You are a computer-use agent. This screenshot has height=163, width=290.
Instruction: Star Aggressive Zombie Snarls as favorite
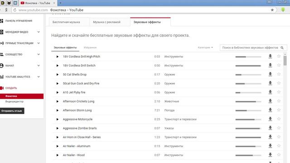279,128
